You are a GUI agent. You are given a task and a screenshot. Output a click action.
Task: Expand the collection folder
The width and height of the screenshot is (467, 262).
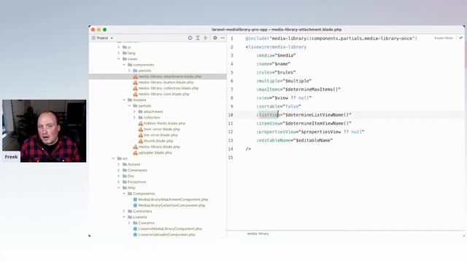[x=134, y=118]
